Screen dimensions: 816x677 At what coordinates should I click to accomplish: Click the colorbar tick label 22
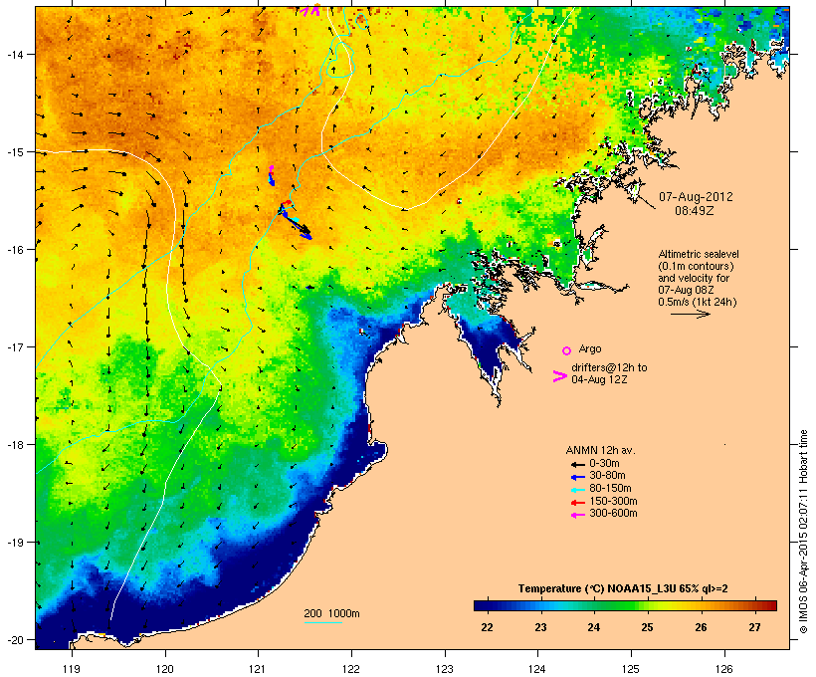(487, 627)
